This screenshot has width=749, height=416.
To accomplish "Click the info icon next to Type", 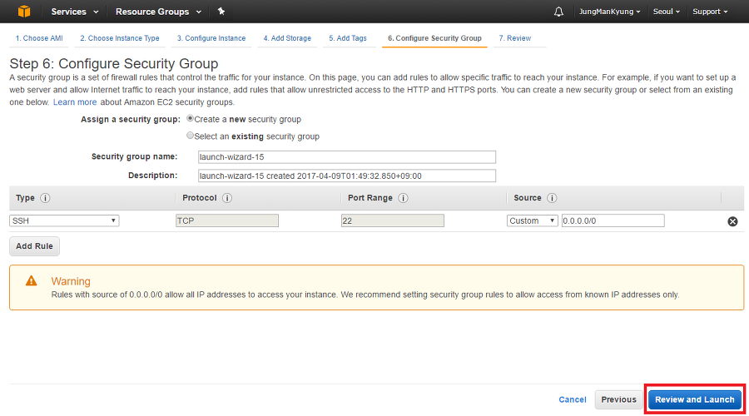I will point(45,198).
